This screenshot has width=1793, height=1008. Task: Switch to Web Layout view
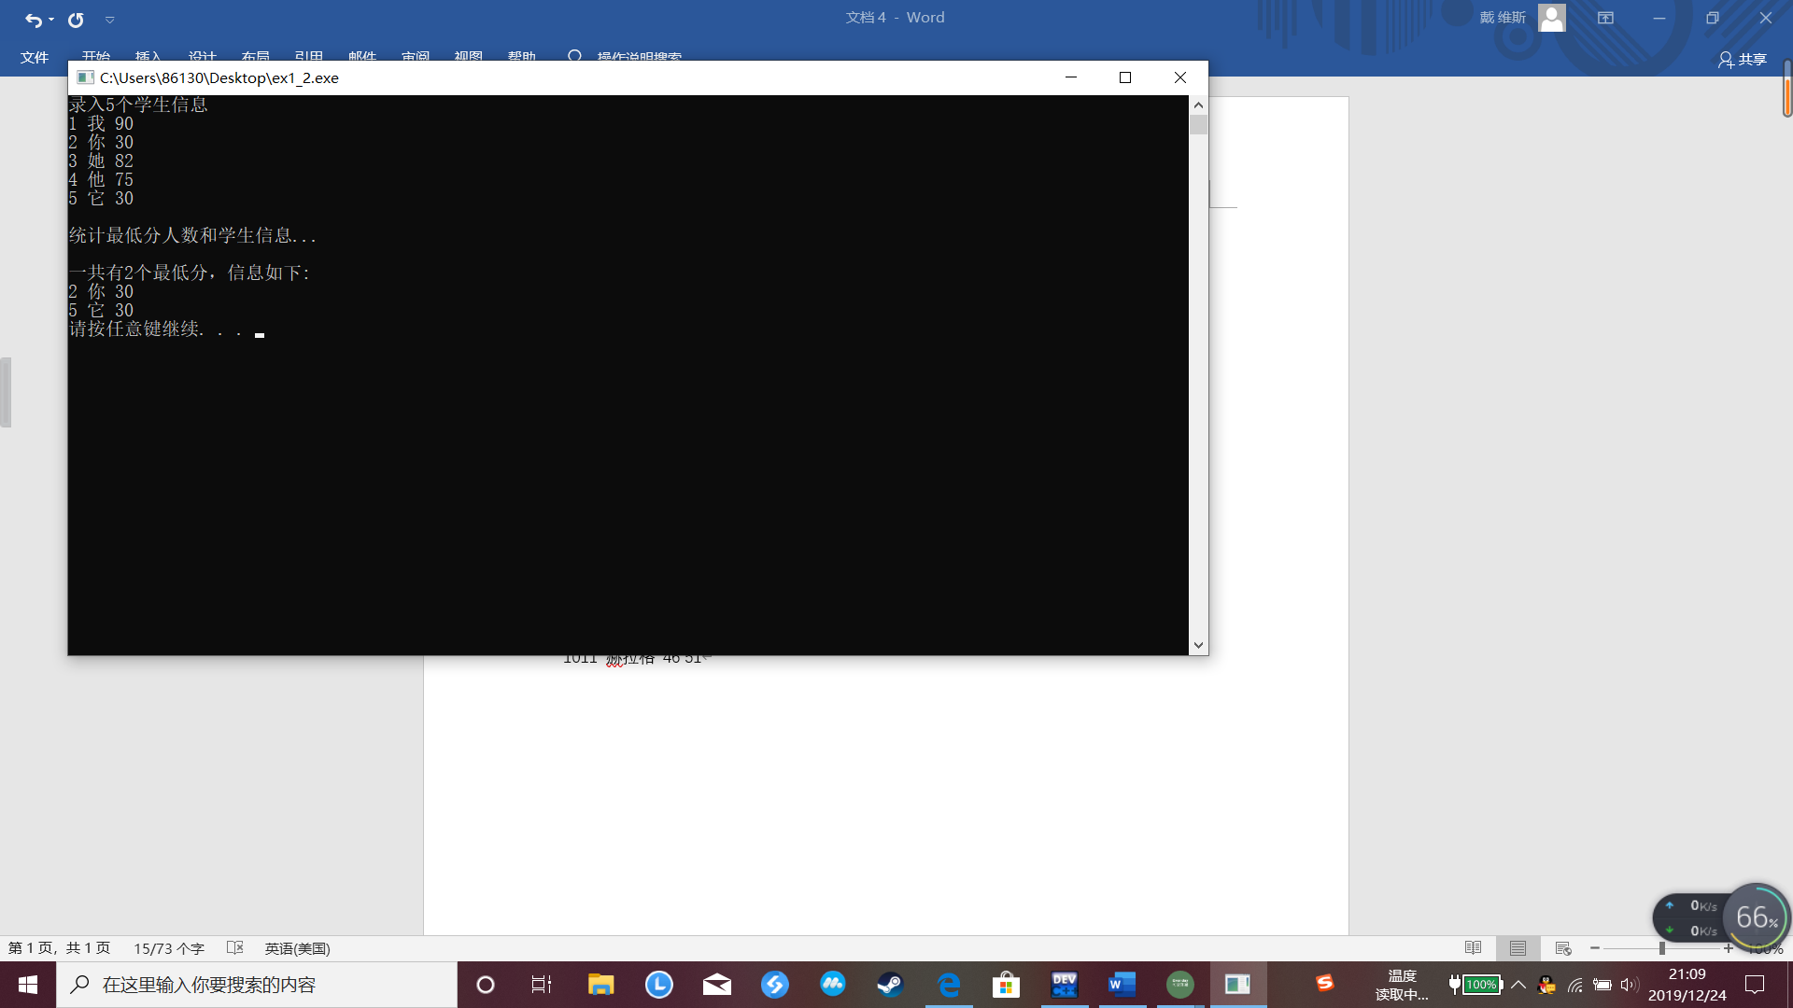(1563, 948)
